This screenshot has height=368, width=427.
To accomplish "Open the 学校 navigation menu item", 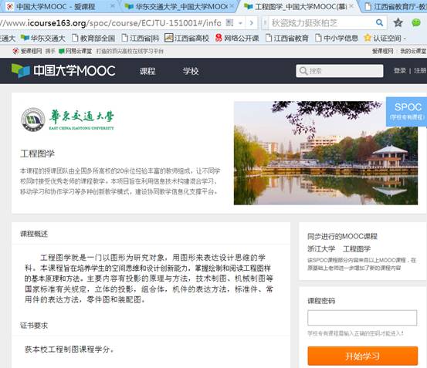I will click(x=191, y=71).
